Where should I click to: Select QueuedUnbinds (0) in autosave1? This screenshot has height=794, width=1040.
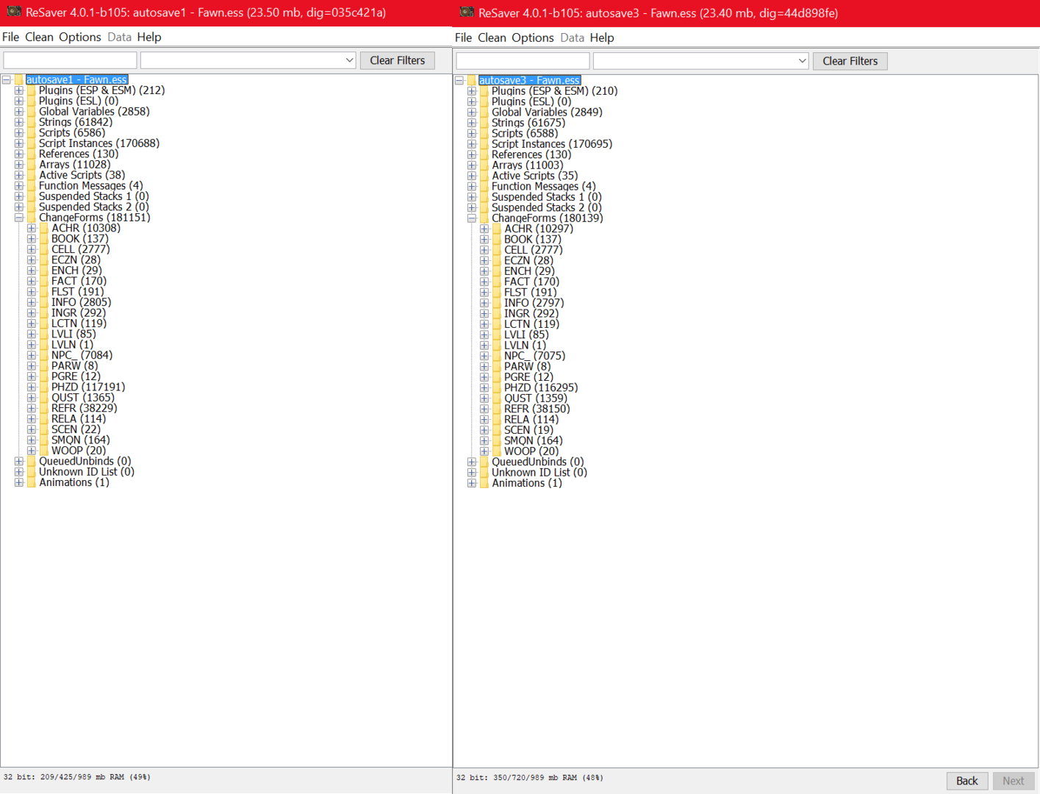85,461
